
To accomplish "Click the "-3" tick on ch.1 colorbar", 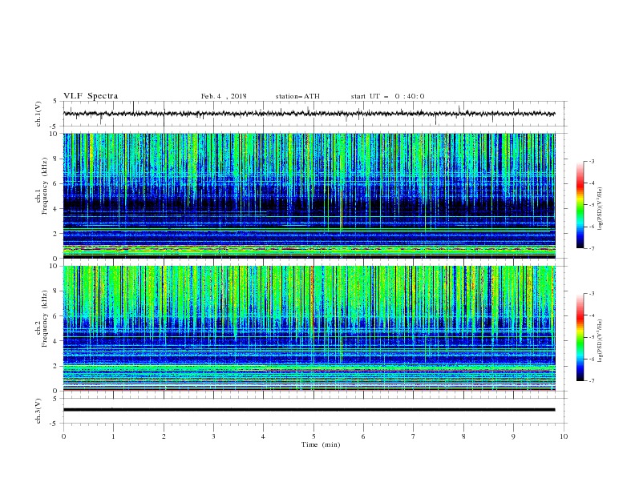I will pyautogui.click(x=592, y=161).
